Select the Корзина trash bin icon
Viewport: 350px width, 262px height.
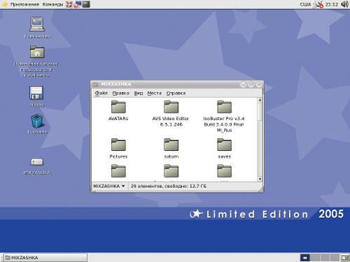coord(37,121)
